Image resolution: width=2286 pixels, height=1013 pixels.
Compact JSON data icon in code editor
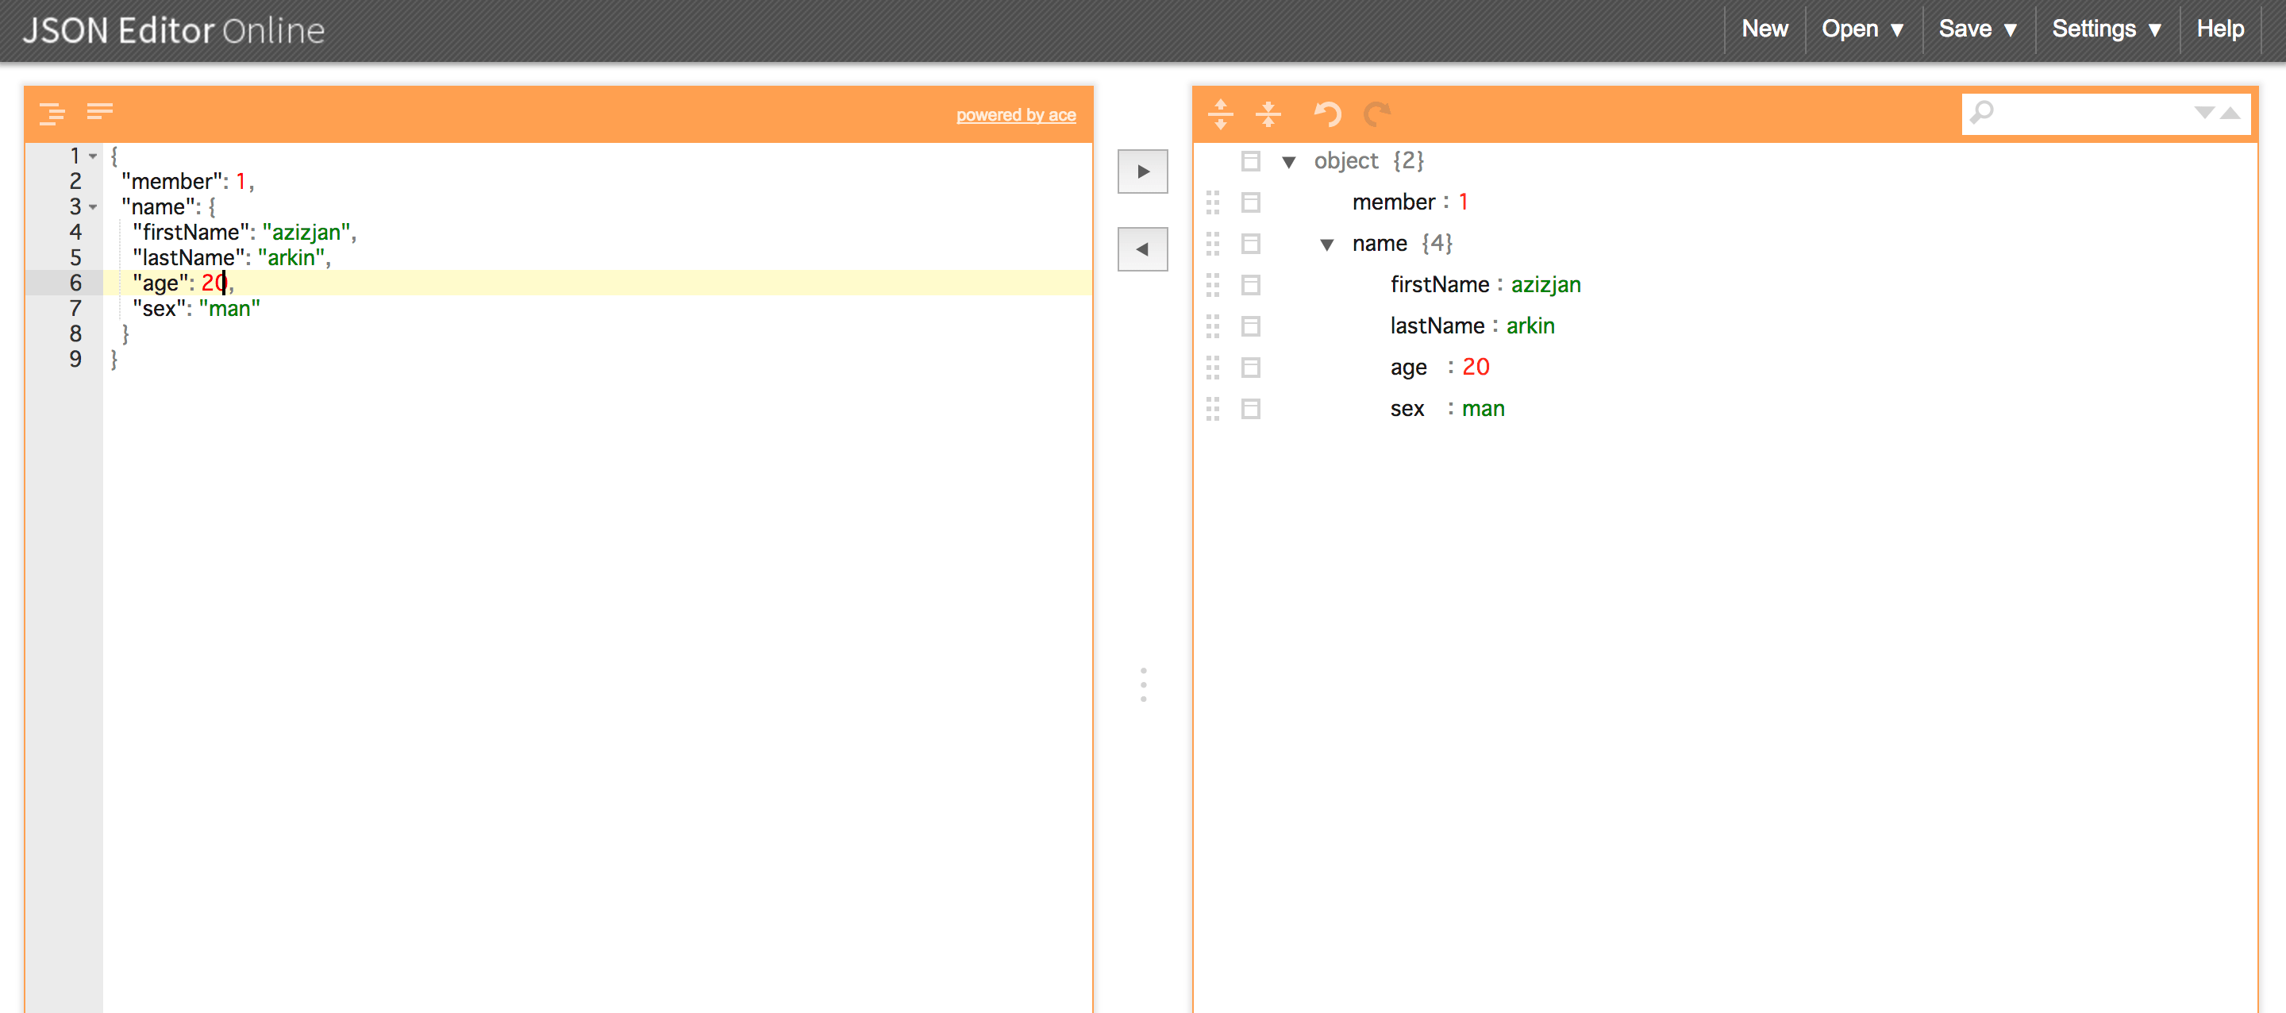pos(99,111)
